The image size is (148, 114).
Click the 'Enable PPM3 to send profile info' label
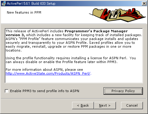[44, 91]
